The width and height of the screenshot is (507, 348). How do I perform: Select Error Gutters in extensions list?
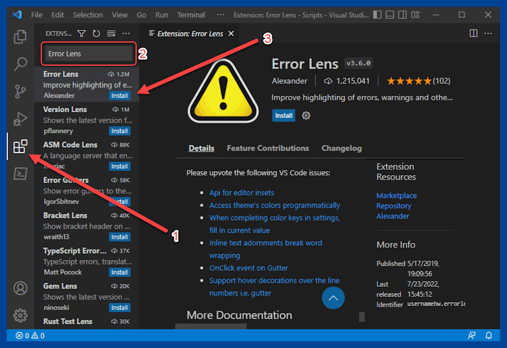(87, 190)
